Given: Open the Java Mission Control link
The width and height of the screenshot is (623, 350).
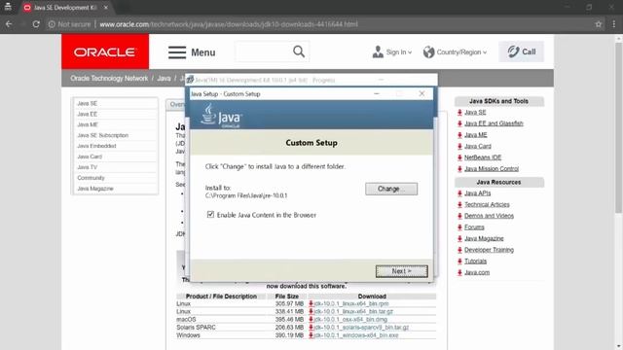Looking at the screenshot, I should (x=492, y=168).
